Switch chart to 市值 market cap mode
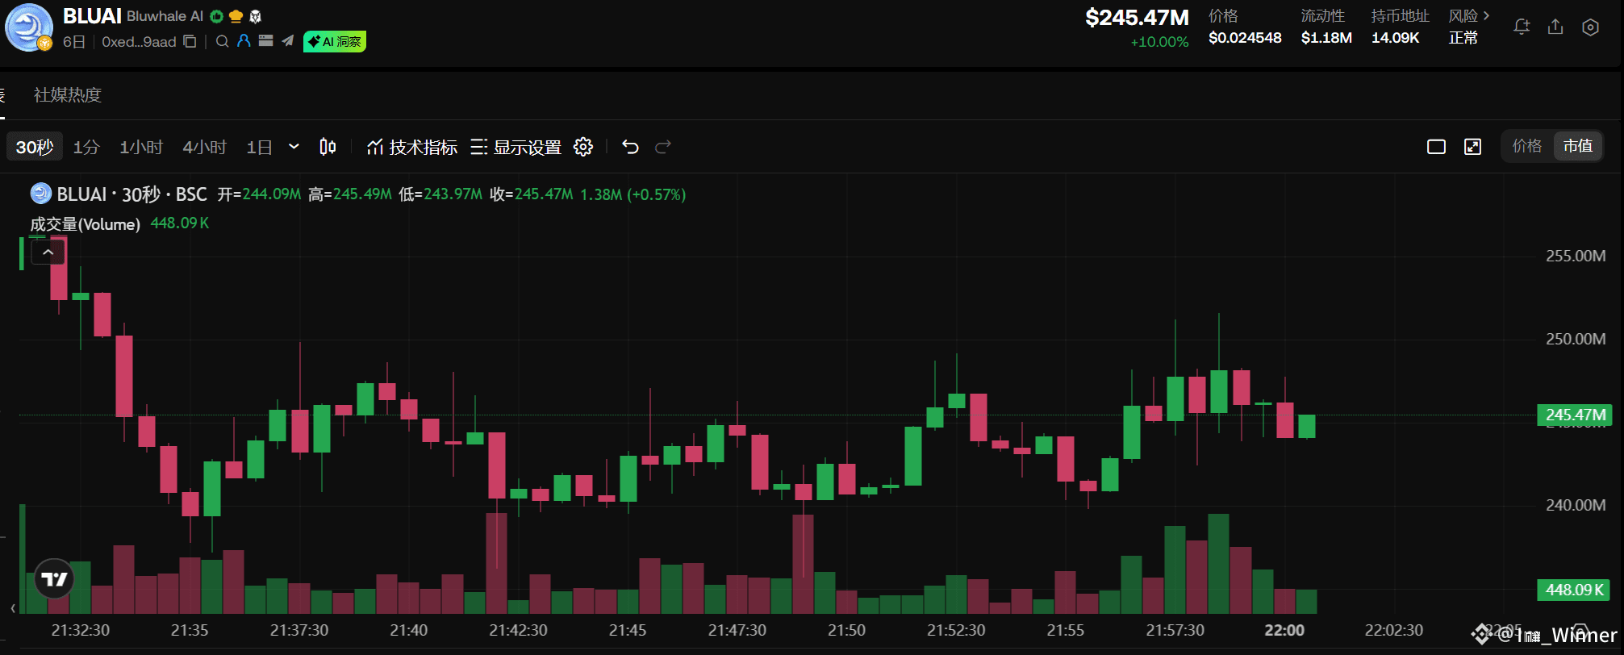 1577,146
